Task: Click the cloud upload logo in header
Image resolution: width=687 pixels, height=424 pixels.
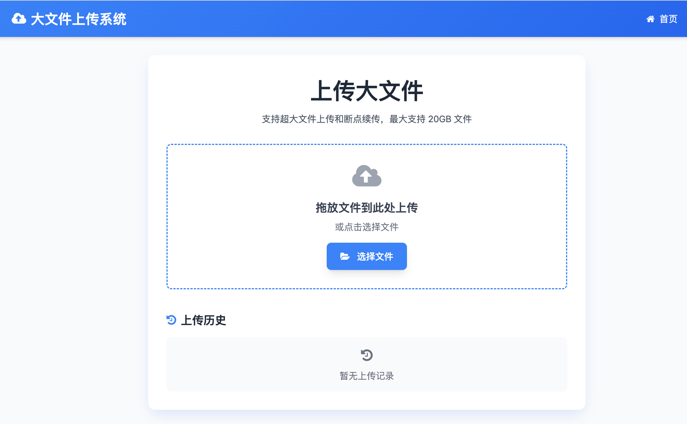Action: pos(19,19)
